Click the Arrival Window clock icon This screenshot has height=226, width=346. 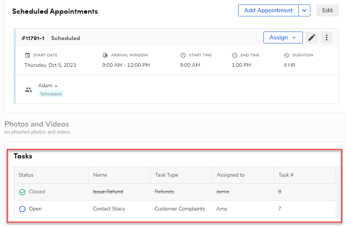pos(105,55)
